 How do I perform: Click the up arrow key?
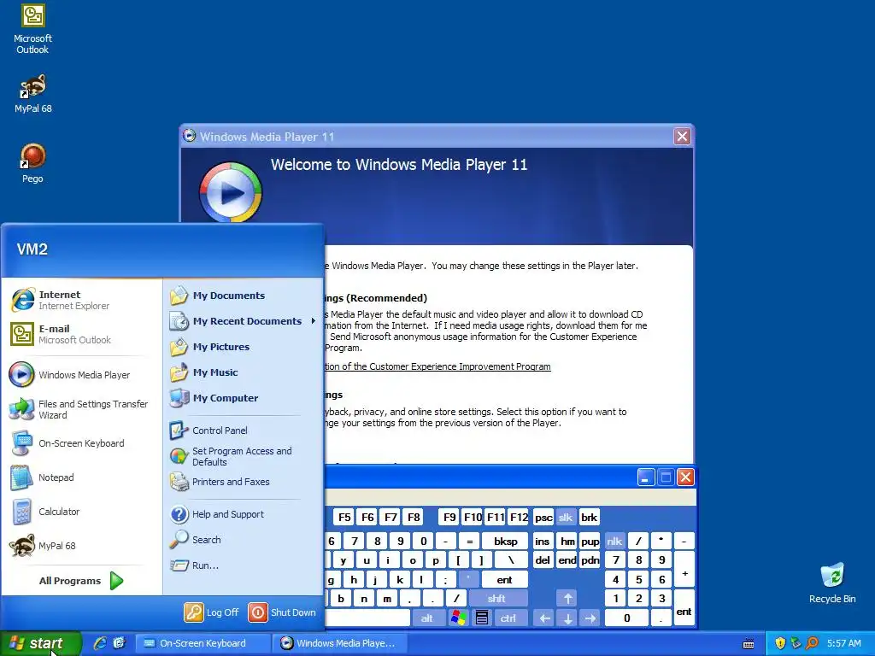[x=567, y=599]
